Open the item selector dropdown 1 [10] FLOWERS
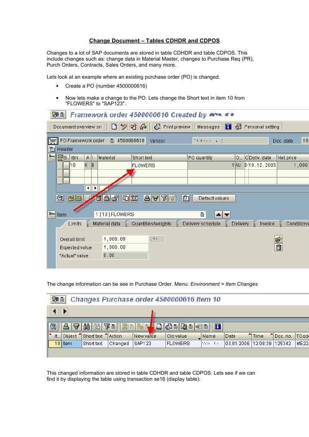This screenshot has width=309, height=437. pyautogui.click(x=202, y=214)
